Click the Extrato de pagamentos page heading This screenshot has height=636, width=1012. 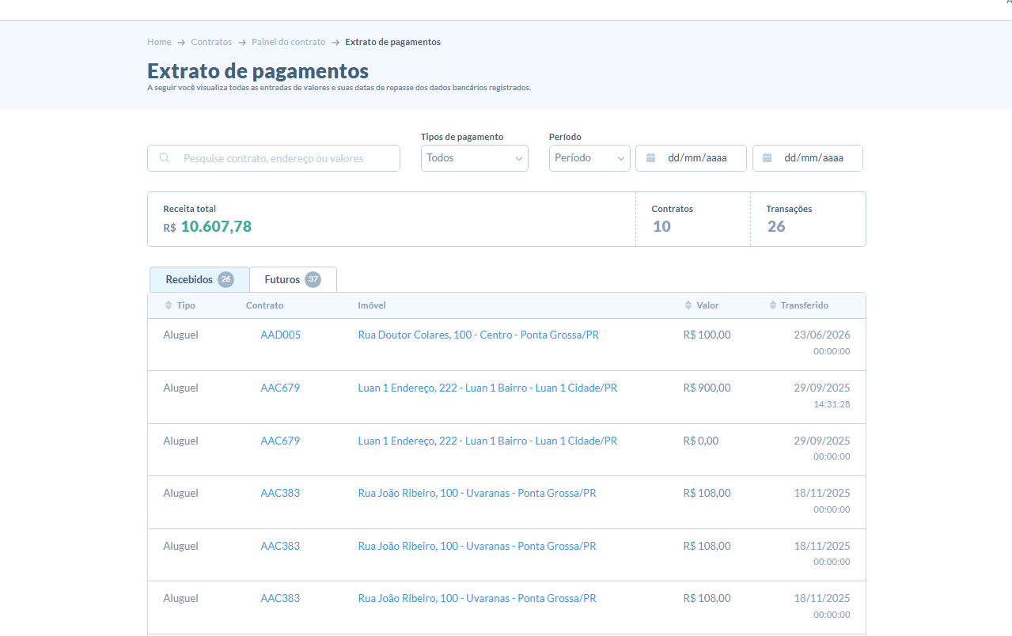[258, 70]
